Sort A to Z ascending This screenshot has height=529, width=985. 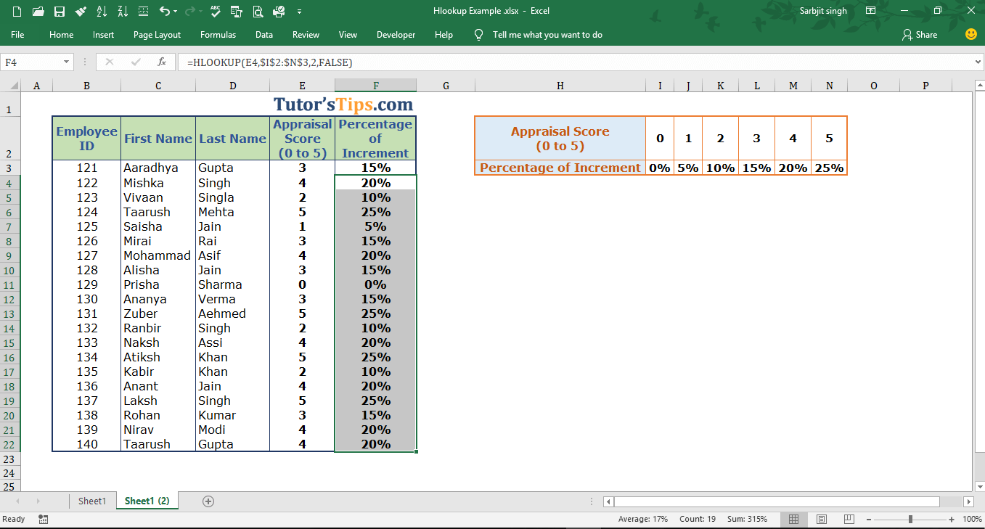click(102, 12)
